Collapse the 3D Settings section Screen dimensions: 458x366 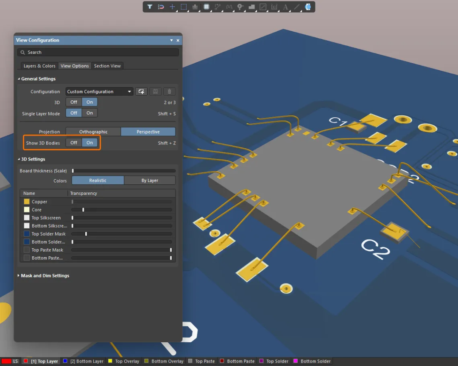point(19,159)
